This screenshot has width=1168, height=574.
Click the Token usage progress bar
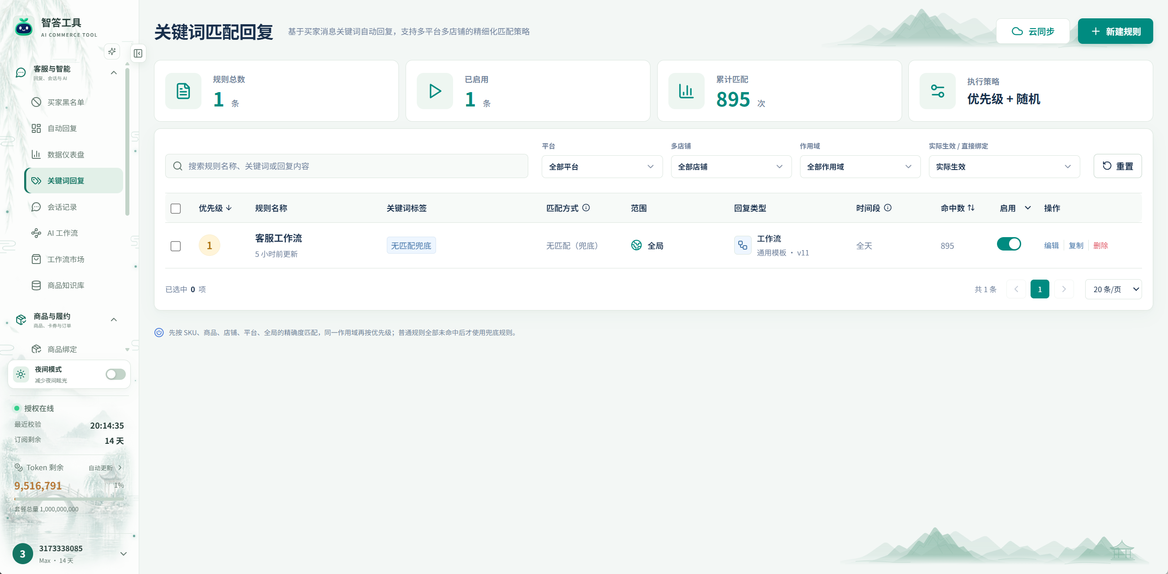69,499
